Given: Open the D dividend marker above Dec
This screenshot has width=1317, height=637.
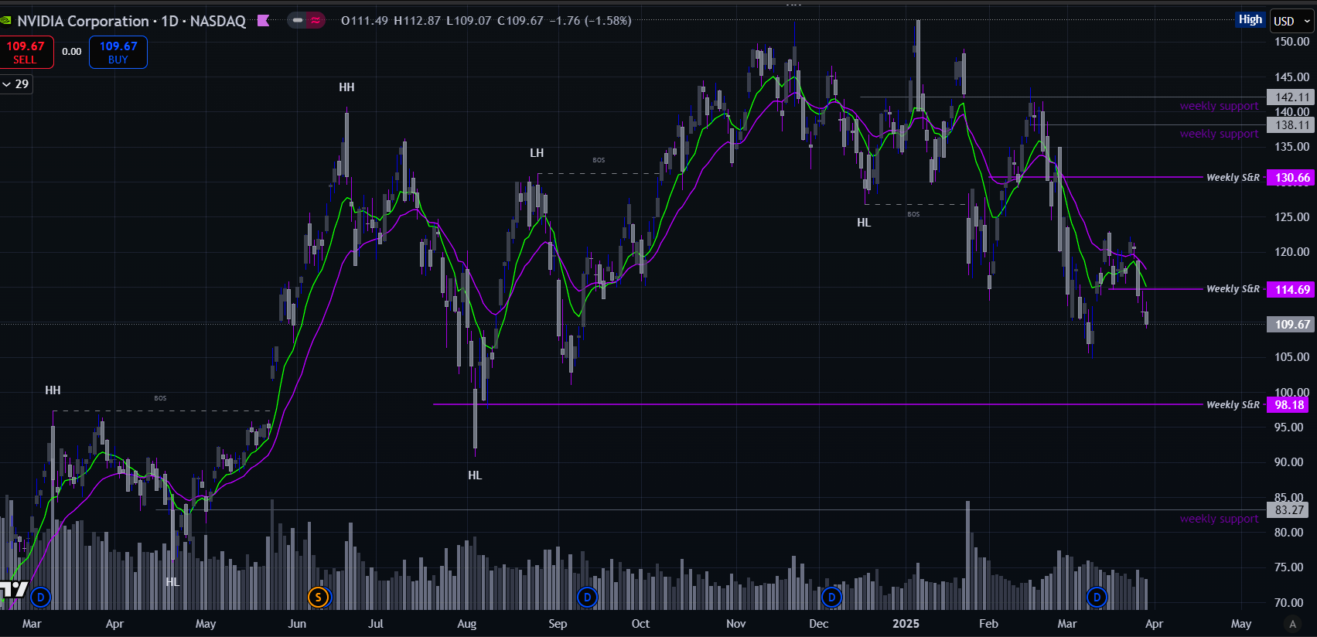Looking at the screenshot, I should [x=831, y=597].
